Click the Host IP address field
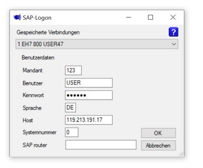This screenshot has width=203, height=168. pos(89,120)
